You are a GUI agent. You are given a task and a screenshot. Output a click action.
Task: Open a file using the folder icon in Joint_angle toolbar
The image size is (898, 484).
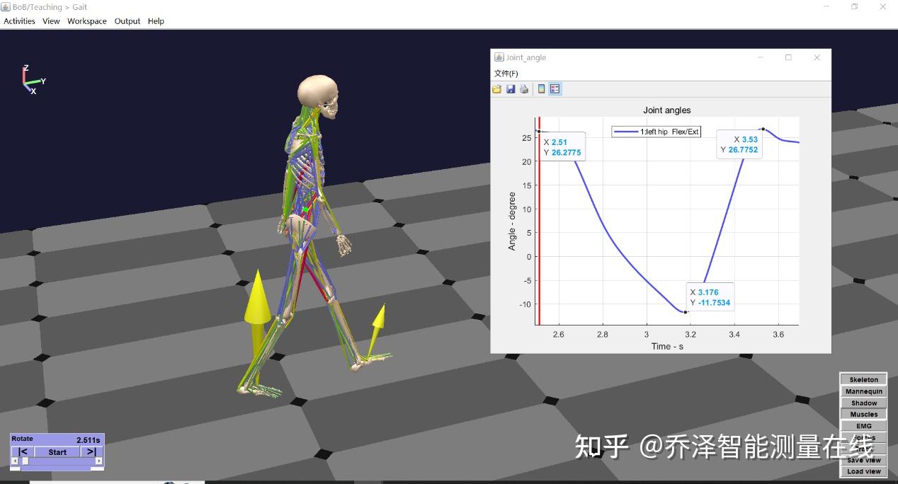click(496, 88)
